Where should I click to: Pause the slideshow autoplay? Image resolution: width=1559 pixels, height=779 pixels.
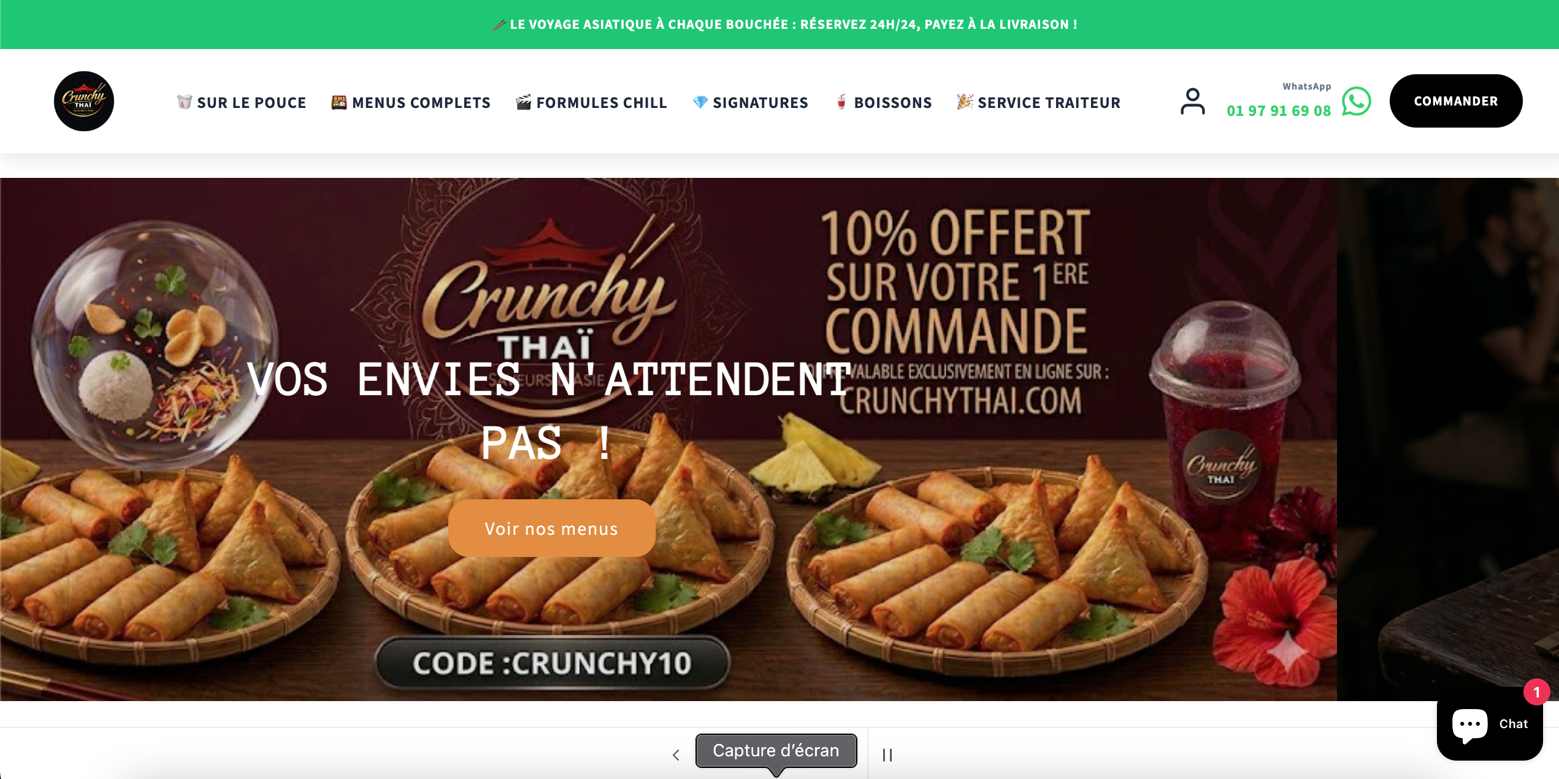coord(887,755)
